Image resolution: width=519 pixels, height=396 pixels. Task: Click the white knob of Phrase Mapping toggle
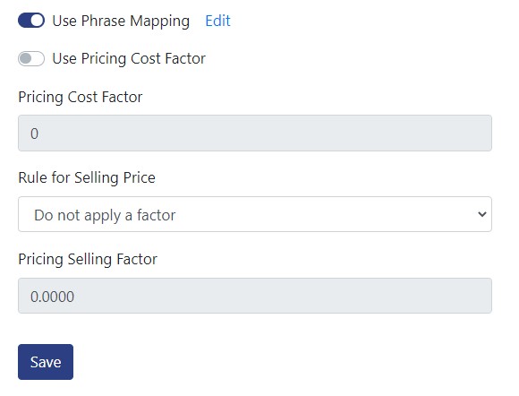click(x=38, y=21)
